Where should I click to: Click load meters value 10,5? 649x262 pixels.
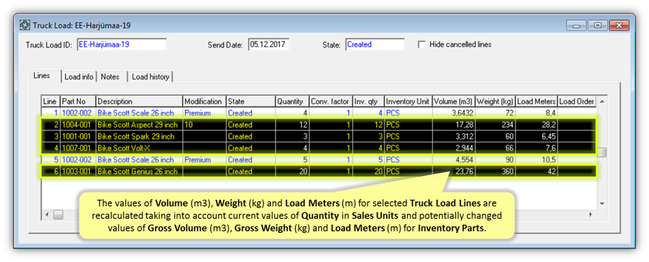point(549,160)
